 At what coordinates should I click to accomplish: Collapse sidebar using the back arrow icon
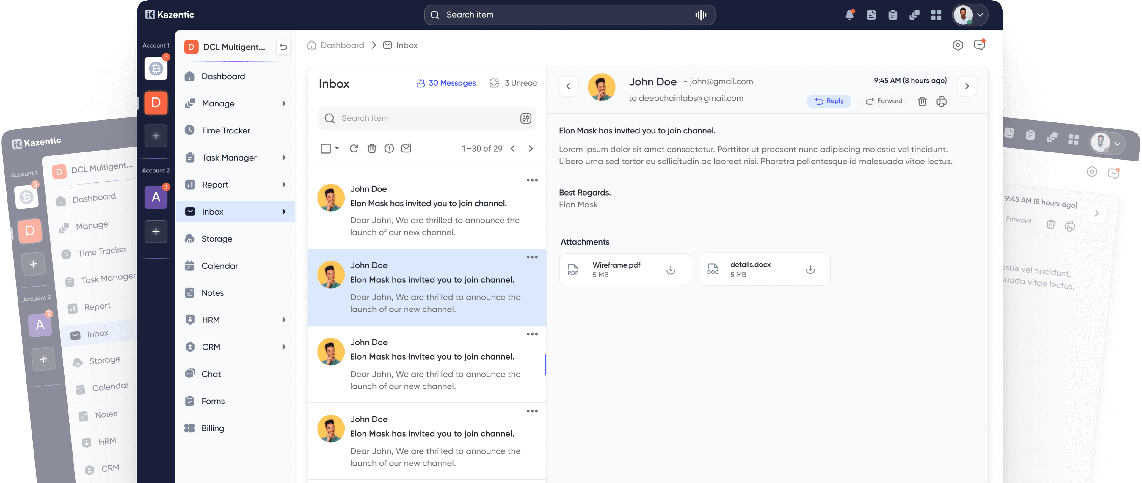[283, 47]
